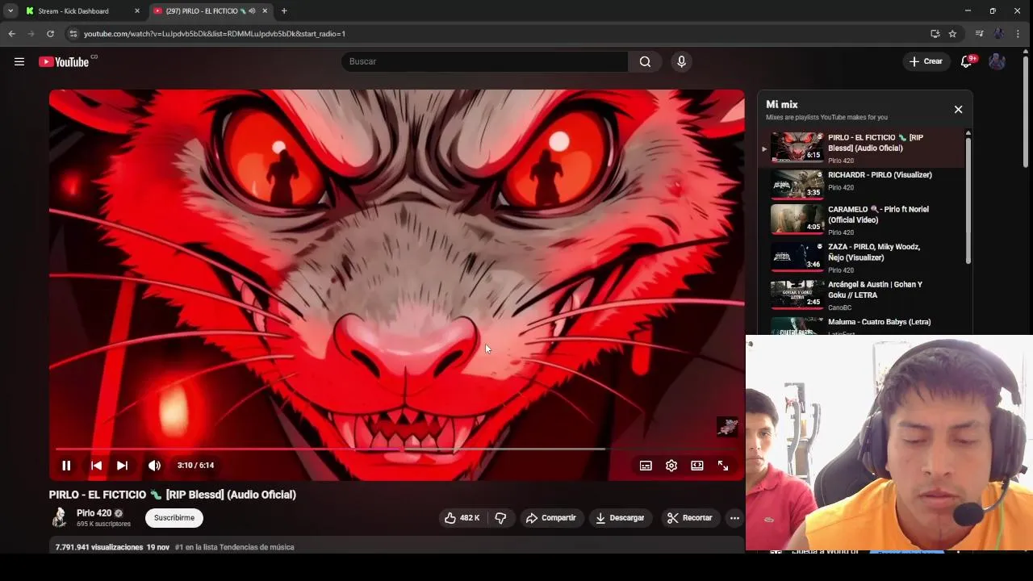The image size is (1033, 581).
Task: Play CARAMELO - Pirlo ft Noriel video
Action: point(860,219)
